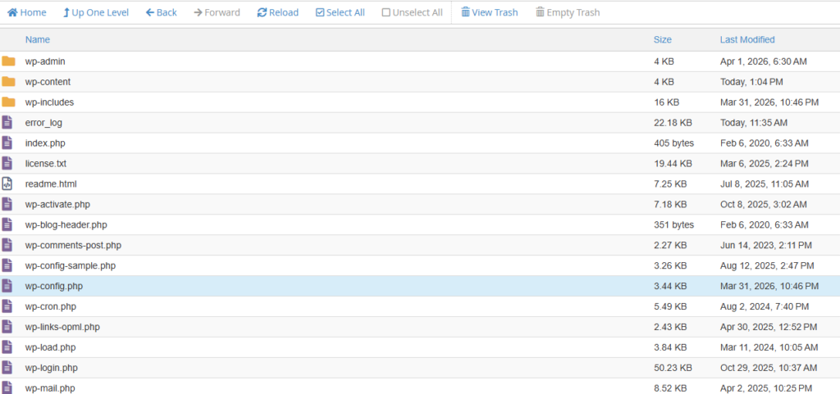The width and height of the screenshot is (840, 394).
Task: Select the wp-load.php file name
Action: [50, 347]
